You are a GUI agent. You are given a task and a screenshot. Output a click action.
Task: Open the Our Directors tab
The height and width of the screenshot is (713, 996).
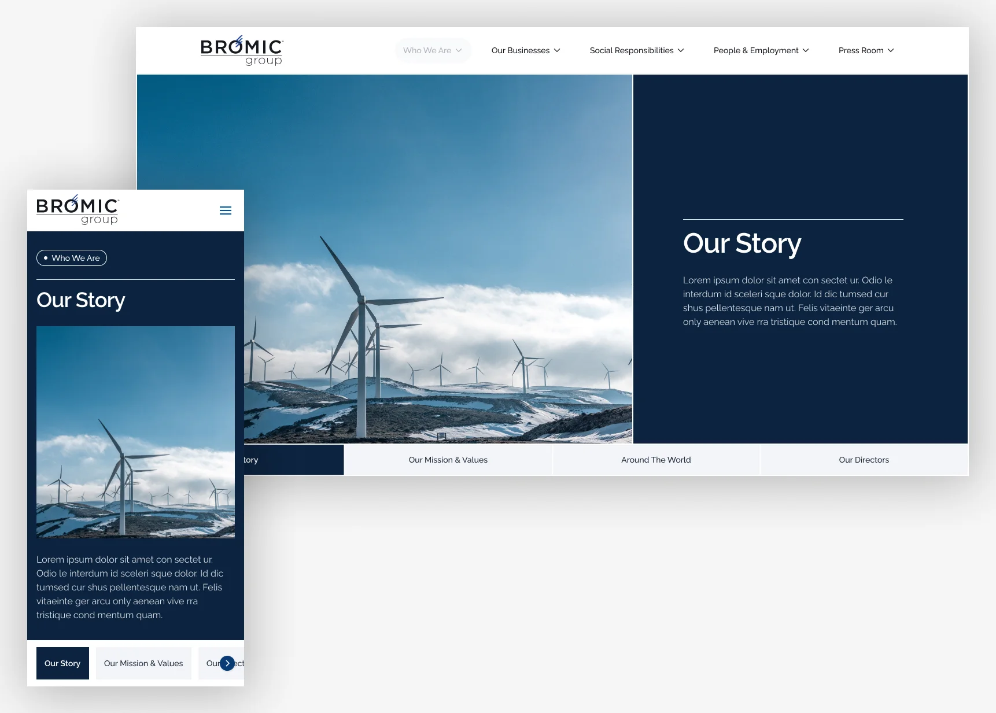click(x=864, y=460)
